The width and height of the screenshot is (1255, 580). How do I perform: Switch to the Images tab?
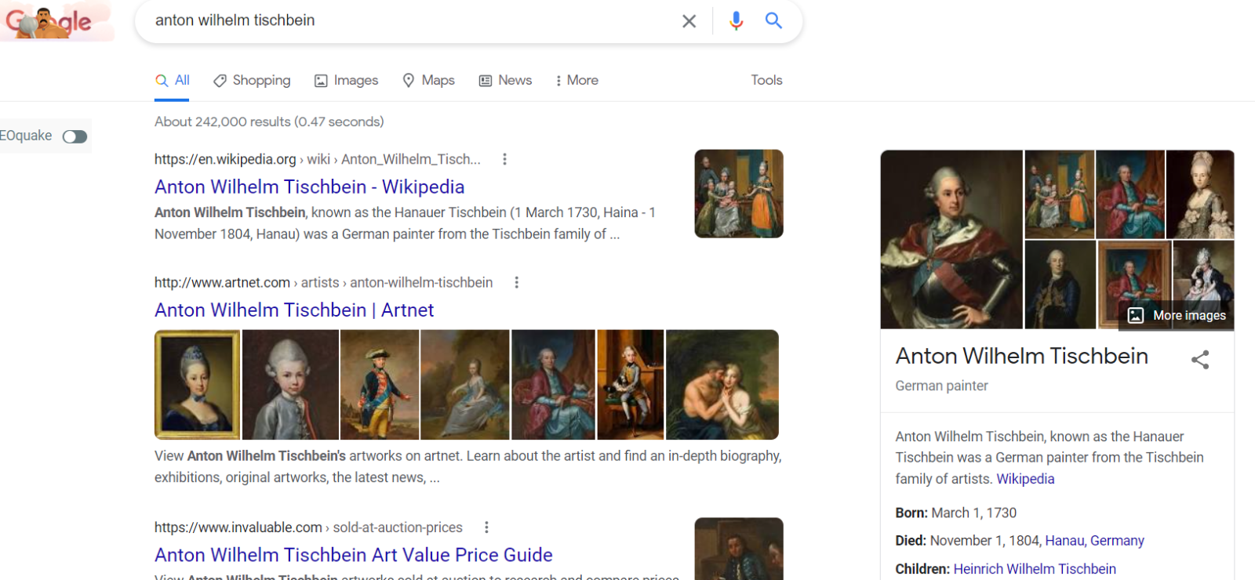346,80
